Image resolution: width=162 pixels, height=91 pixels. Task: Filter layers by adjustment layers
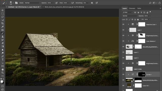pos(138,12)
